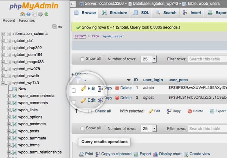Image resolution: width=227 pixels, height=158 pixels.
Task: Click the wpob_posts table icon
Action: coord(14,131)
